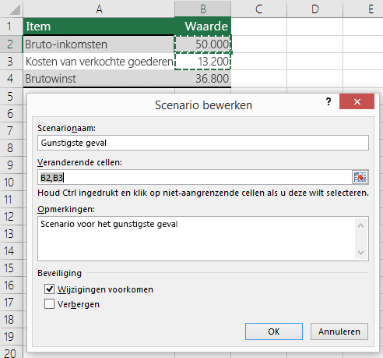The width and height of the screenshot is (383, 358).
Task: Select column B header
Action: 203,9
